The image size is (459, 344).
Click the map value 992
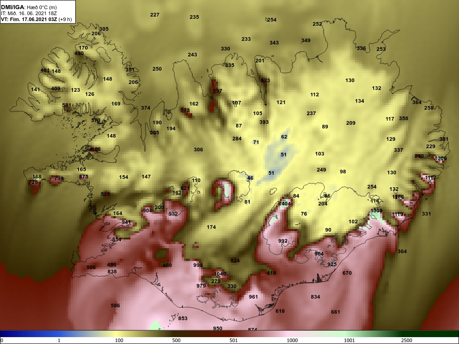pos(283,241)
